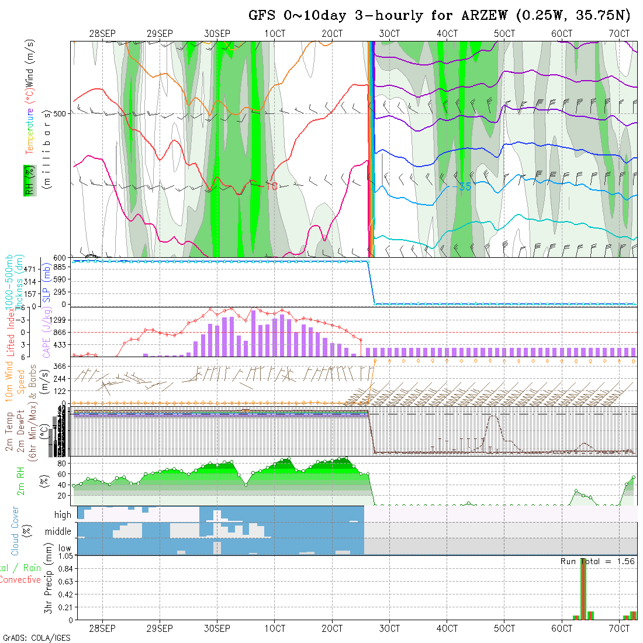Screen dimensions: 643x643
Task: Click the -35 temperature contour label
Action: pos(464,186)
